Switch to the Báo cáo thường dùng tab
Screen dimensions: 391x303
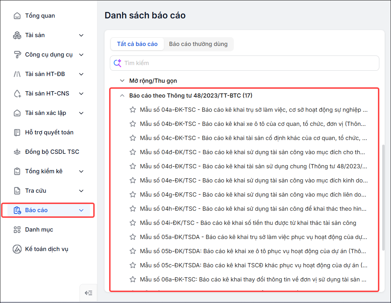click(198, 44)
